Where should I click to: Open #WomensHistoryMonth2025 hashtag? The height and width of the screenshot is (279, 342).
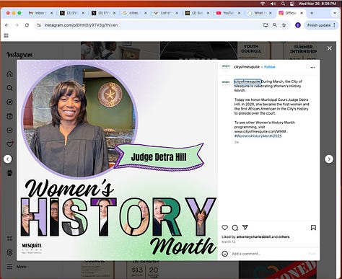[x=258, y=136]
